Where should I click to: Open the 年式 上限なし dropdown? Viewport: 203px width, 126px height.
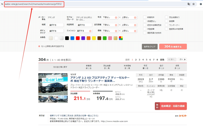129,17
